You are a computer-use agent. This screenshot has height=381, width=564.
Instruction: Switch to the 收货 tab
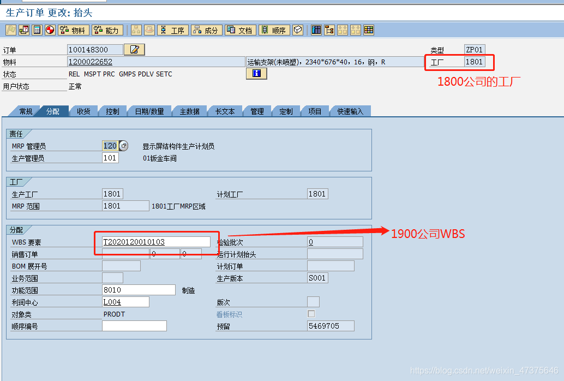(84, 112)
